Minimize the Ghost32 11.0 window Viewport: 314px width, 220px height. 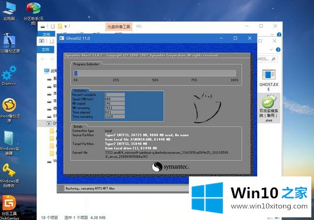click(221, 38)
